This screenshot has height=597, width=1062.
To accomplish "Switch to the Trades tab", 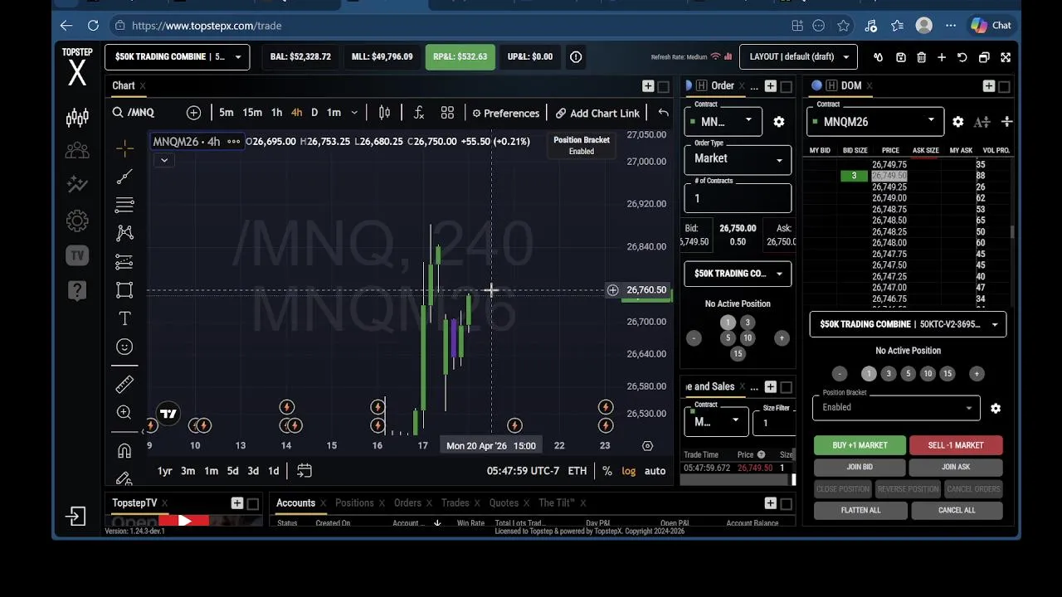I will tap(455, 503).
